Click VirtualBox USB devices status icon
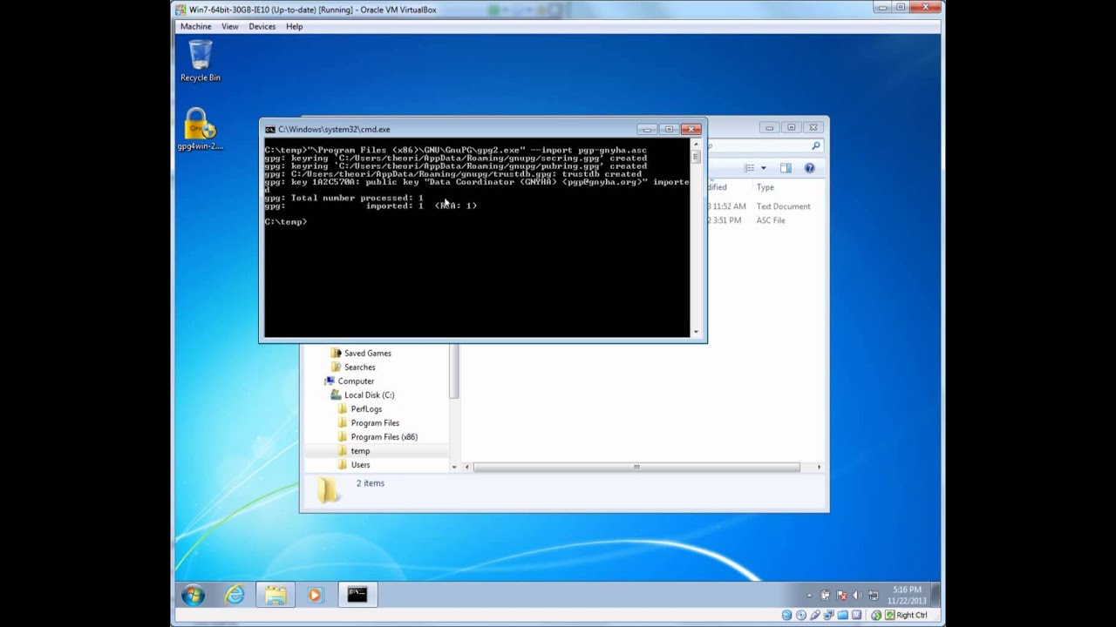This screenshot has height=627, width=1116. point(814,615)
